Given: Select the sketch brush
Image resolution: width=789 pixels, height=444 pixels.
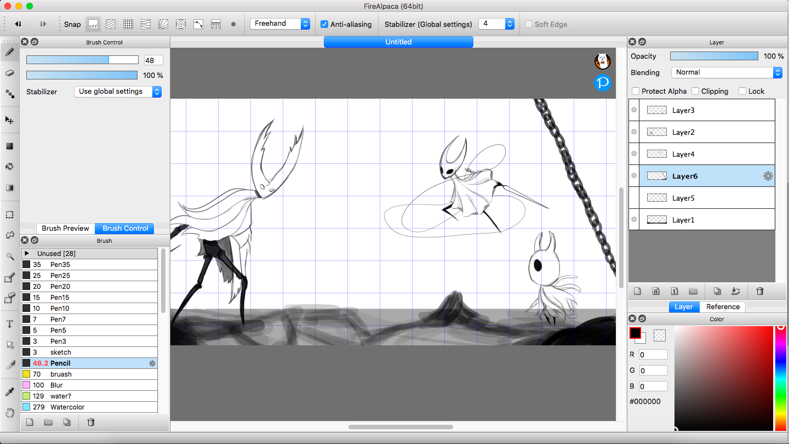Looking at the screenshot, I should (x=89, y=352).
